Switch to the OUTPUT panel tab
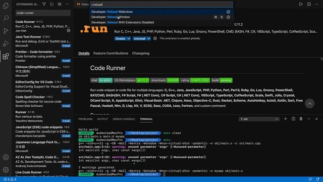This screenshot has height=182, width=323. [102, 119]
